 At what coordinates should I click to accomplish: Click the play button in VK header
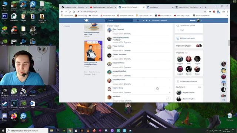(147, 20)
